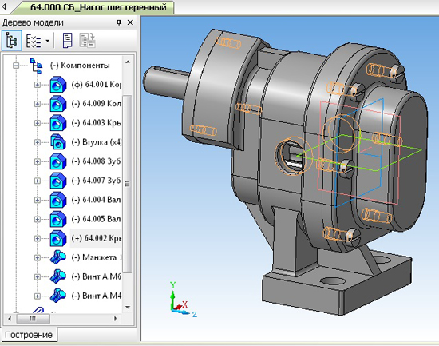Click the bolt icon of Винт А.М4
Screen dimensions: 439x346
tap(58, 296)
